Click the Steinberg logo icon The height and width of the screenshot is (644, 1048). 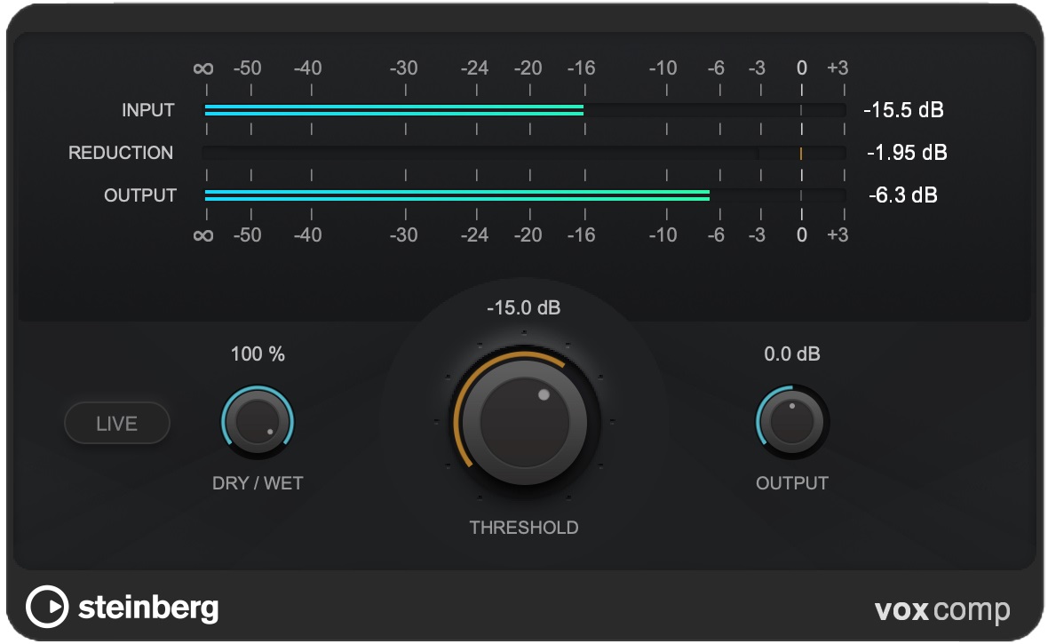[47, 608]
